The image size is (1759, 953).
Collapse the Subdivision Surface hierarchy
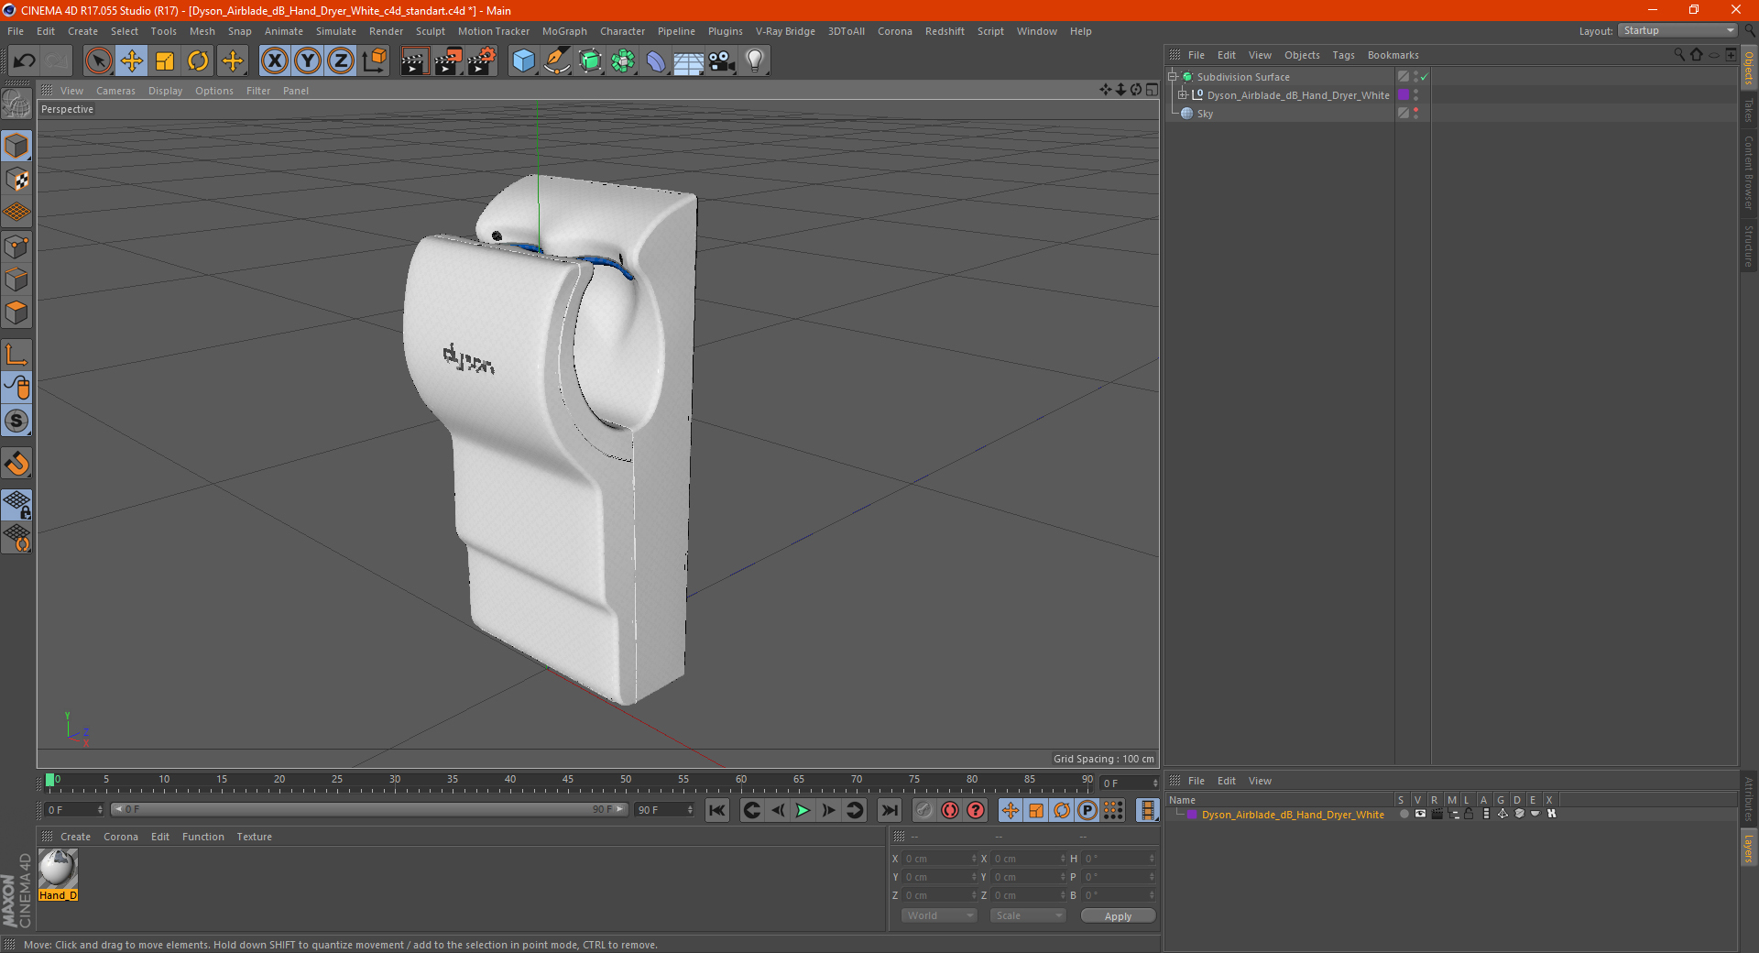click(x=1172, y=77)
